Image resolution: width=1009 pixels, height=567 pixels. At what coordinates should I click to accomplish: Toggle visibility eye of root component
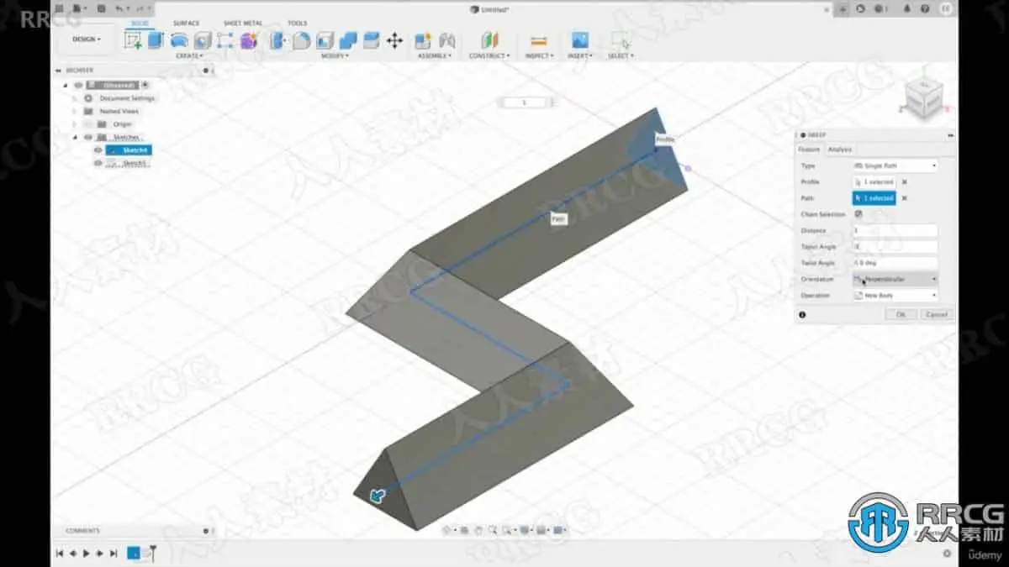click(78, 85)
